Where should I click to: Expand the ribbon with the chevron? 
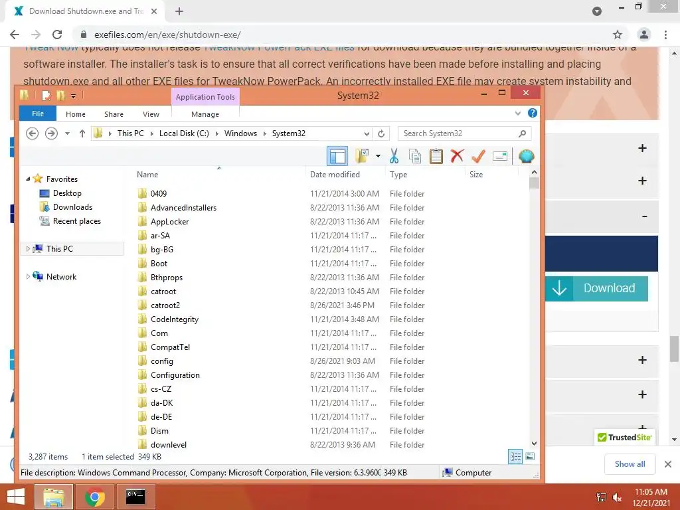point(518,114)
